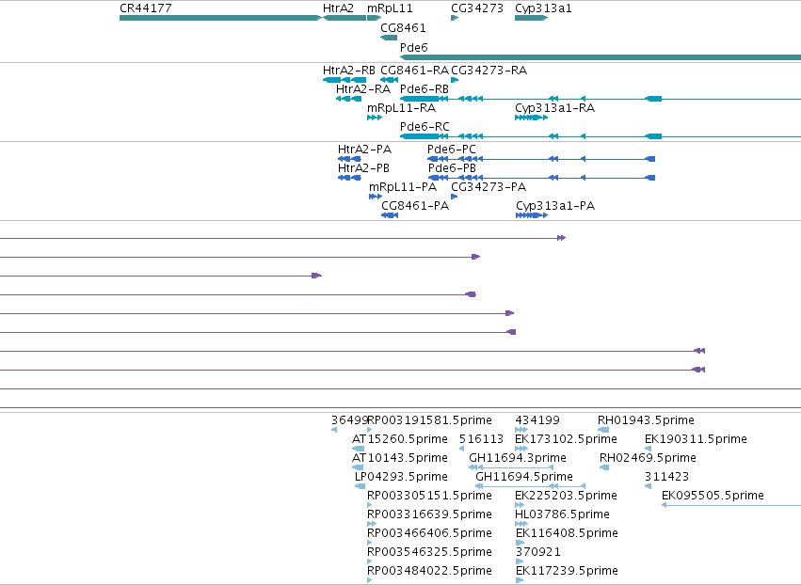801x585 pixels.
Task: Click the Cyp313a1 gene label
Action: (x=543, y=8)
